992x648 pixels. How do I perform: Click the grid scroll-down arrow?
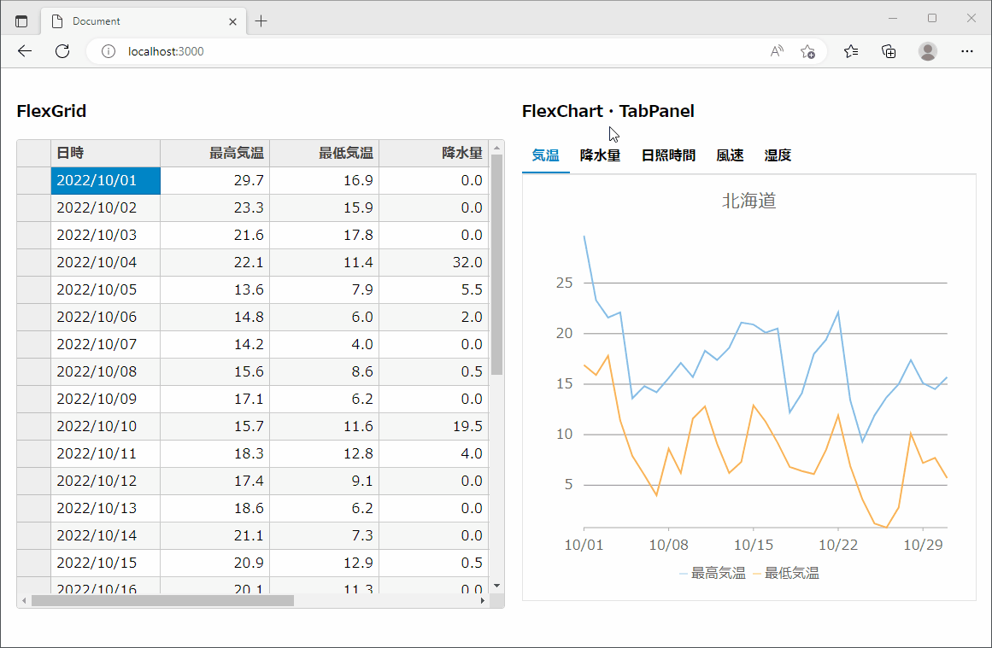[x=496, y=586]
